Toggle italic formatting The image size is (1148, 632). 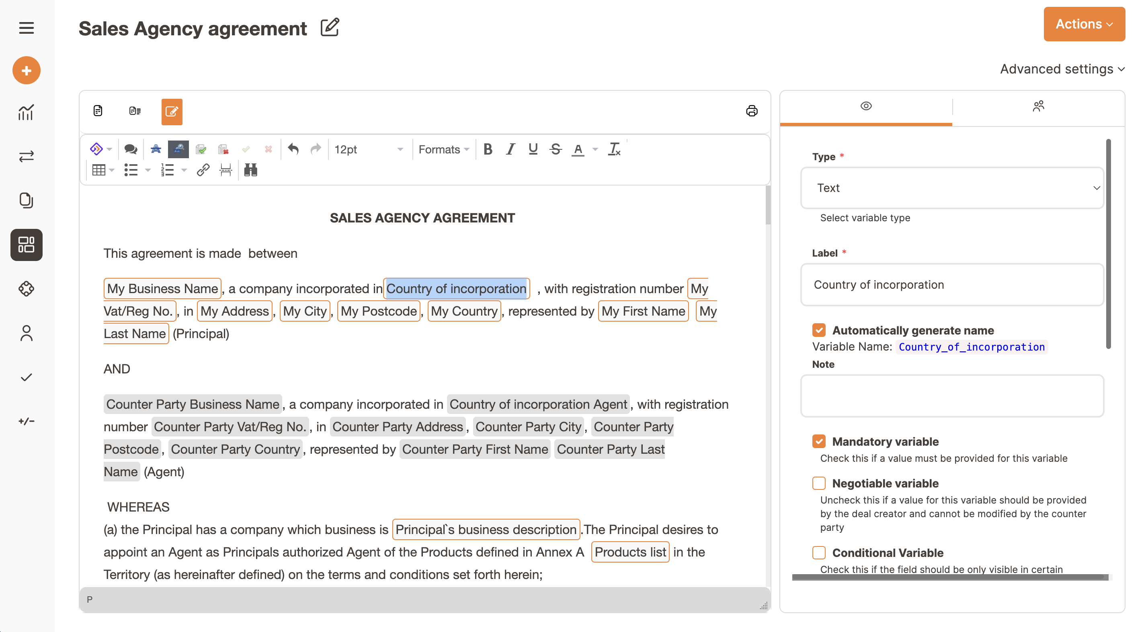point(511,149)
